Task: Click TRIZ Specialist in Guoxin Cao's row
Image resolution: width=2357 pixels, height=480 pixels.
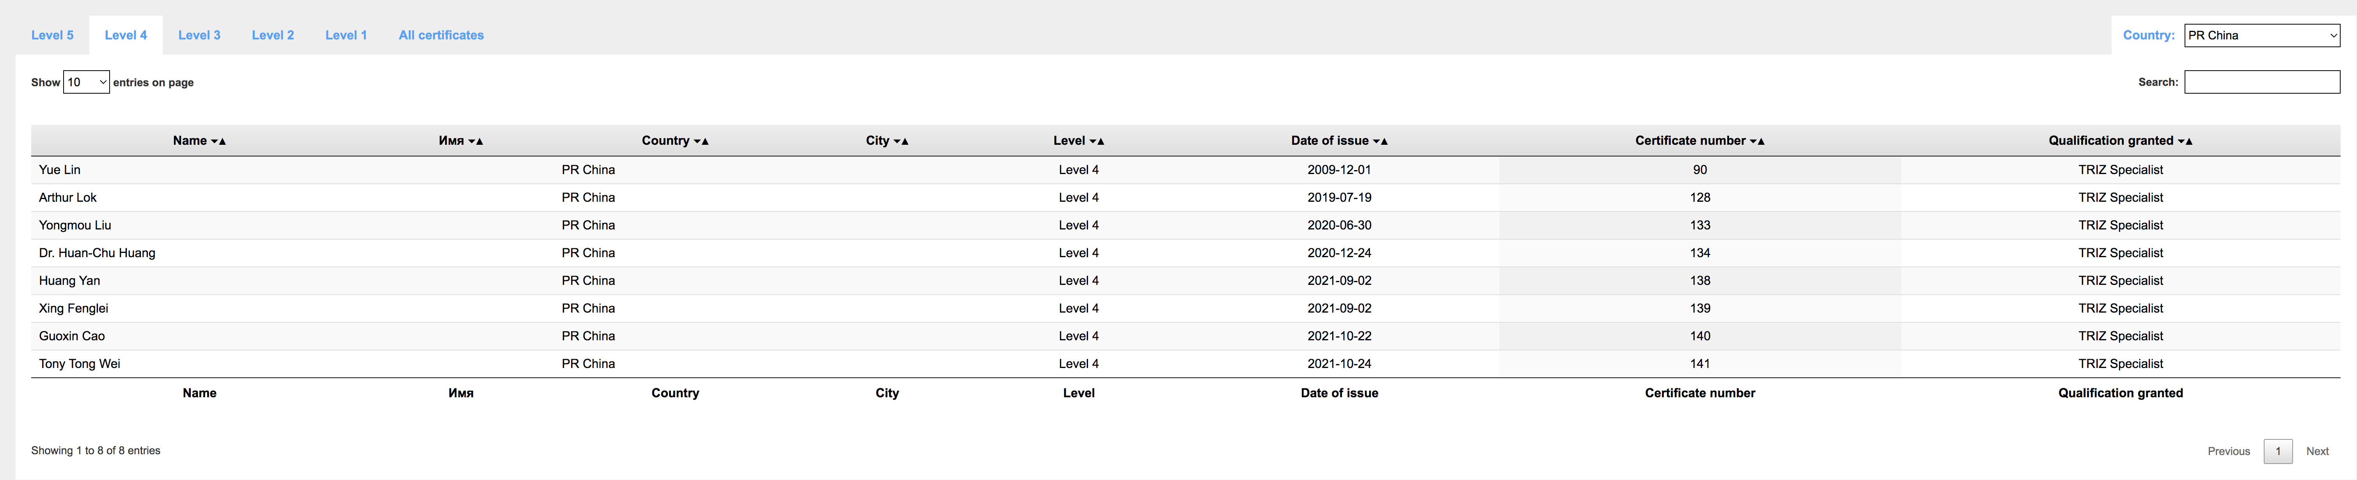Action: tap(2121, 336)
